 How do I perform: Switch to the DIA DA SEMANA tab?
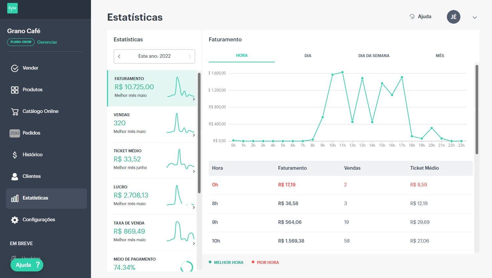tap(374, 56)
